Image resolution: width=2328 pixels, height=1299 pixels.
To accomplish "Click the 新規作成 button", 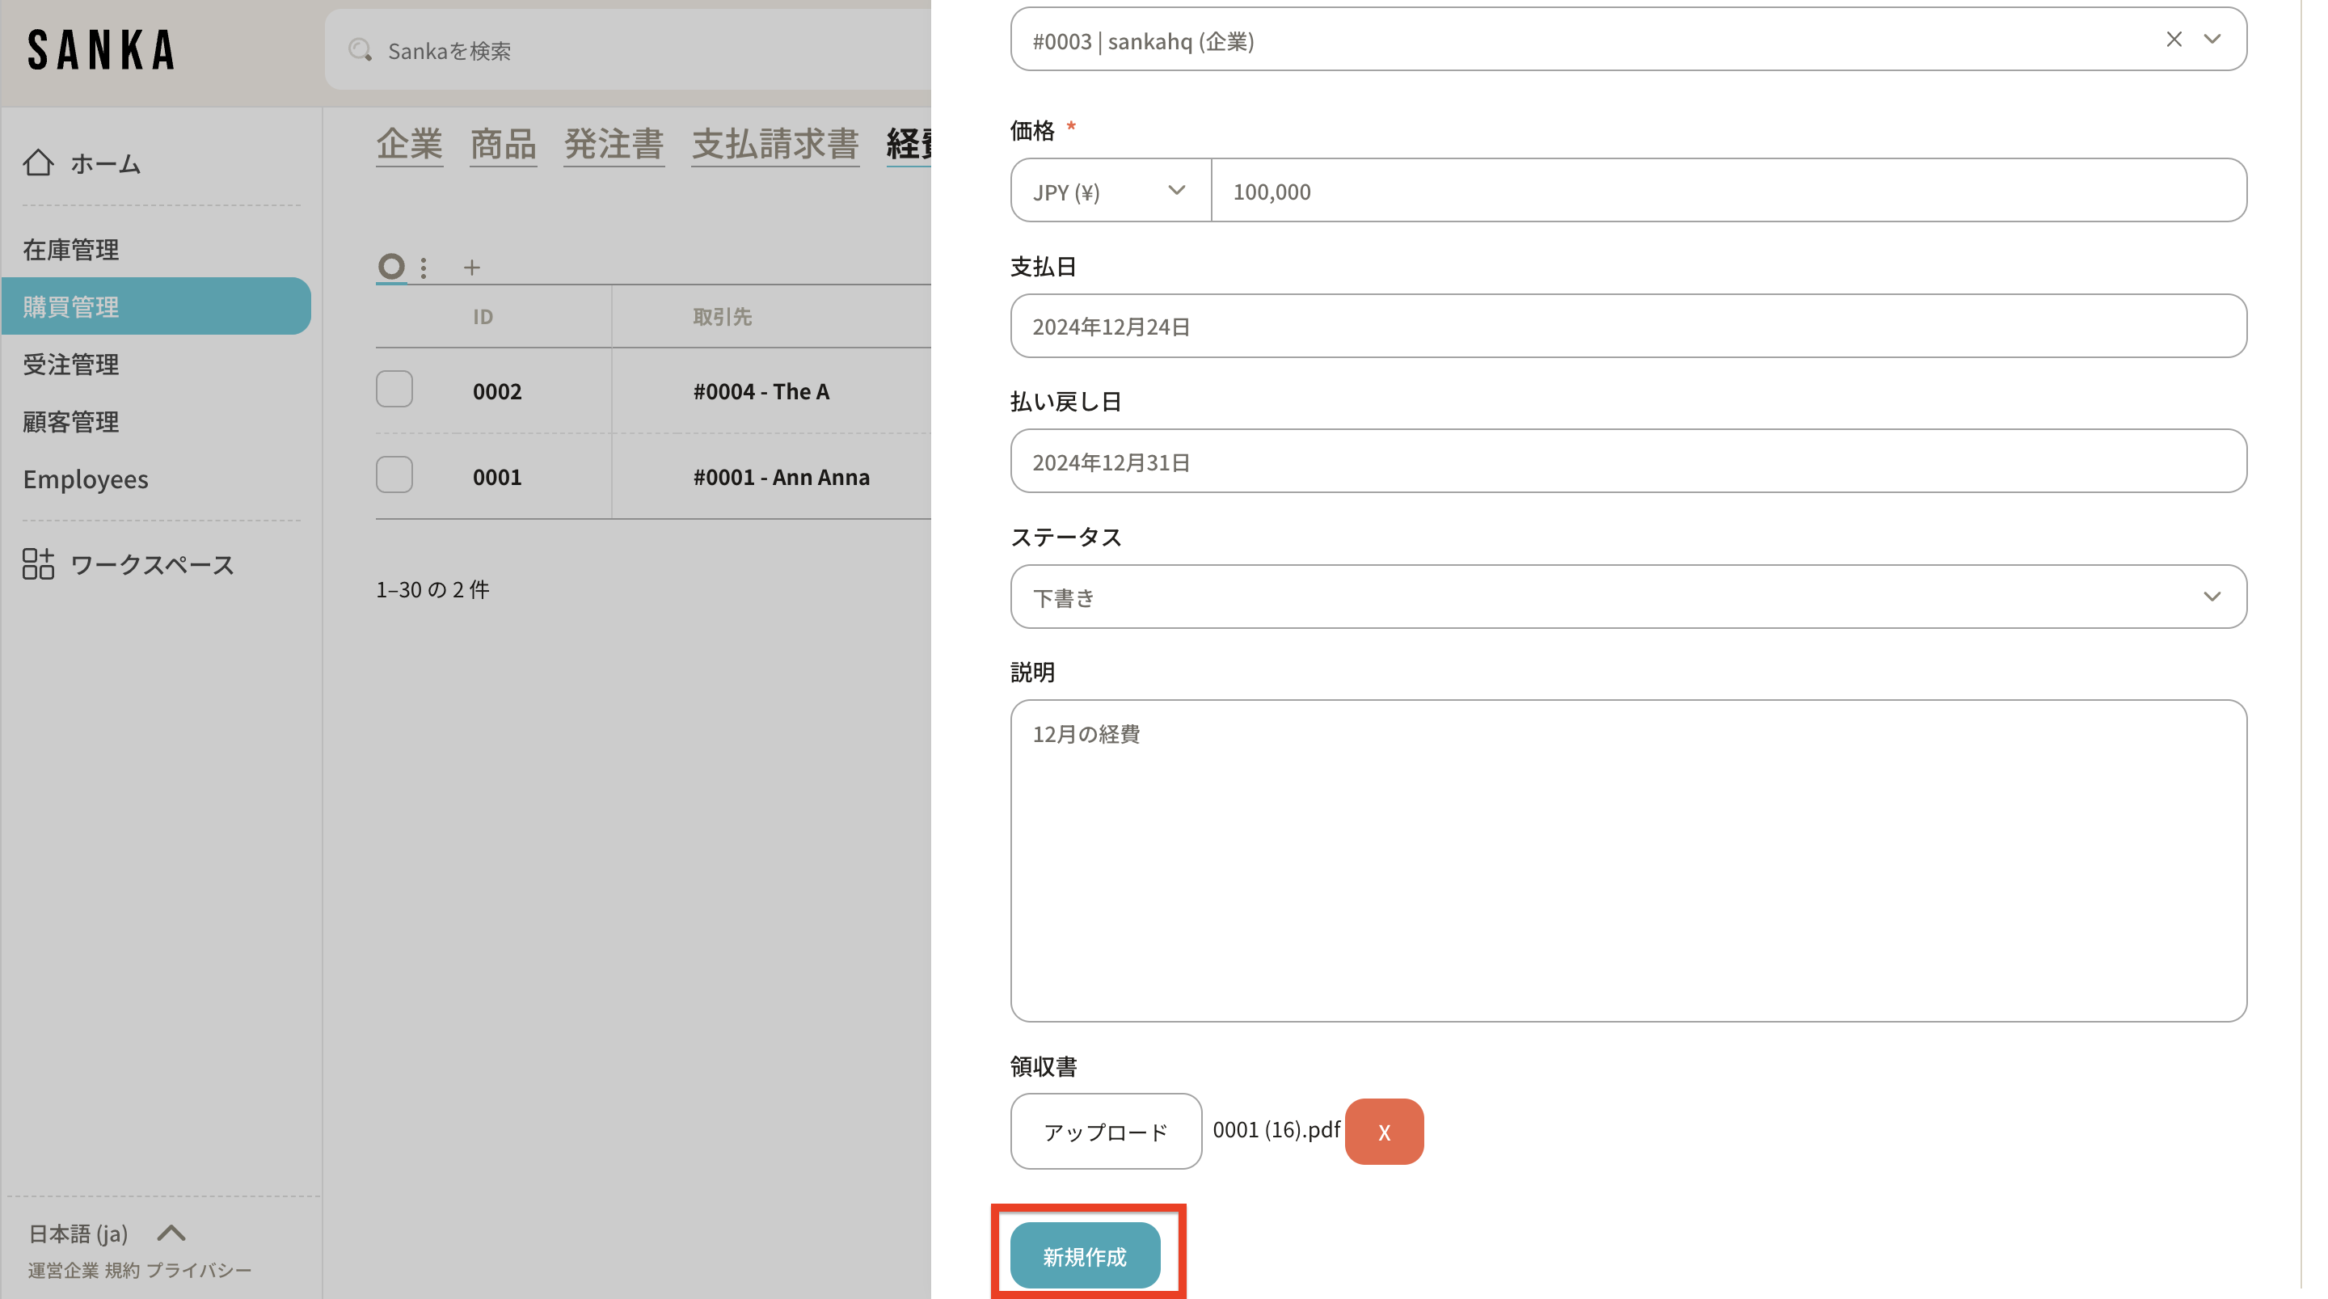I will pos(1085,1255).
